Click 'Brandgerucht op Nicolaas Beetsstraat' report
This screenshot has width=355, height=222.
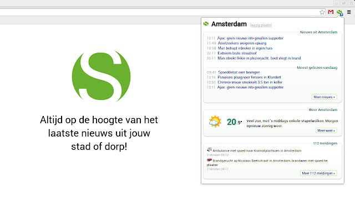click(267, 163)
